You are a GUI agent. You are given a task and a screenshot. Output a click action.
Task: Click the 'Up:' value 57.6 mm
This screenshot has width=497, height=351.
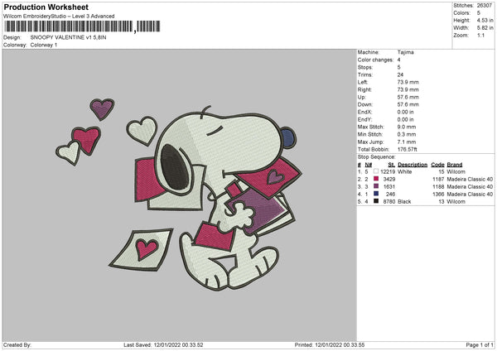pyautogui.click(x=408, y=97)
